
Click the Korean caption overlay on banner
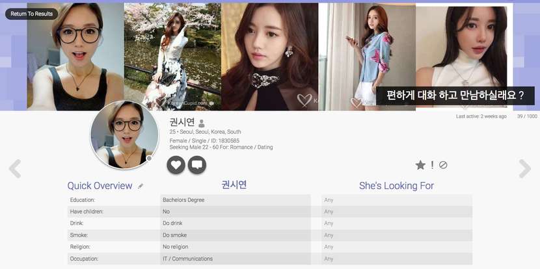pyautogui.click(x=455, y=96)
